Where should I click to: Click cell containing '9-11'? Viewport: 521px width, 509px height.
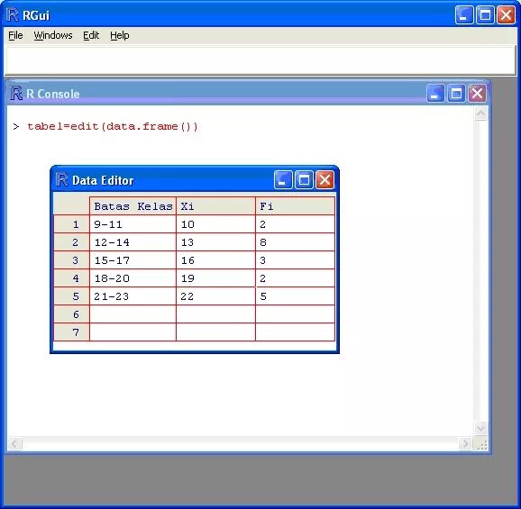[133, 224]
